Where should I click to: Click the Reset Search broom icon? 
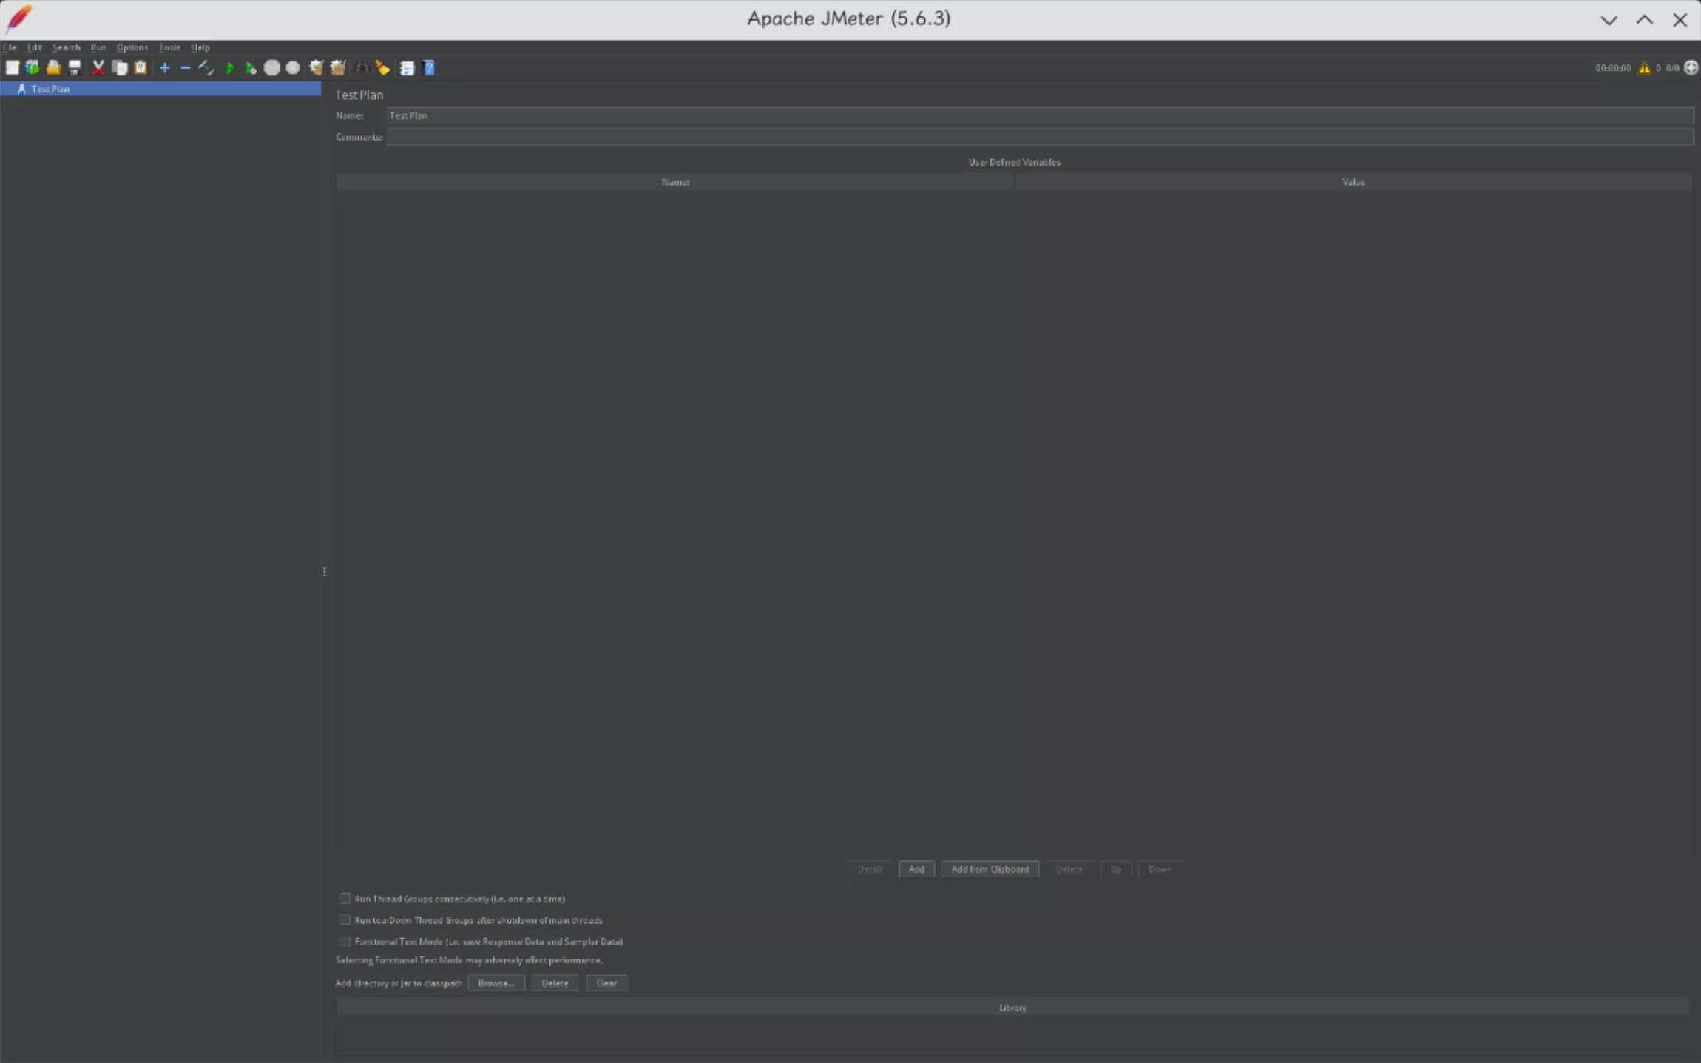point(382,68)
